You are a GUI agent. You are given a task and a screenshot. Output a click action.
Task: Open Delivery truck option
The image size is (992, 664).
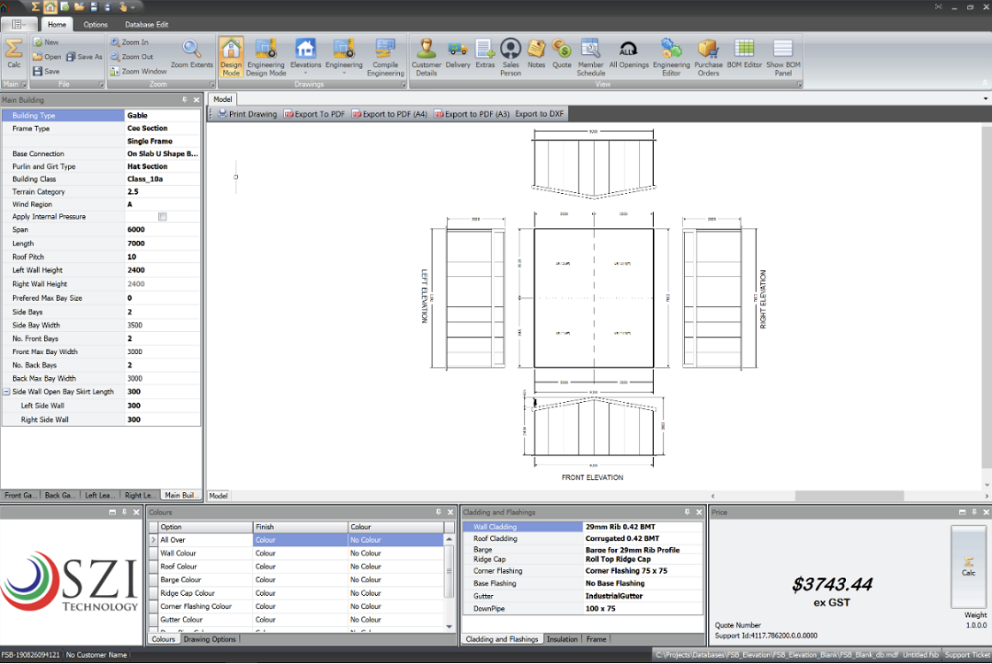point(458,54)
